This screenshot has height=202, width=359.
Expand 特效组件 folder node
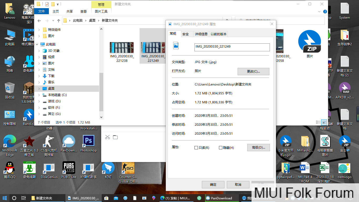[x=39, y=29]
